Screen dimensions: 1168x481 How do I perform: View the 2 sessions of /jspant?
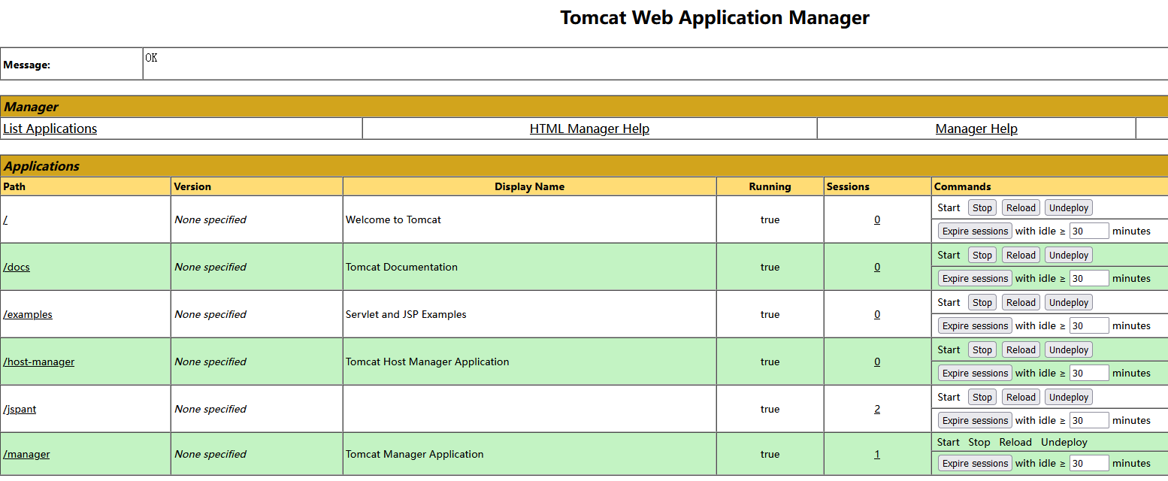(x=877, y=409)
